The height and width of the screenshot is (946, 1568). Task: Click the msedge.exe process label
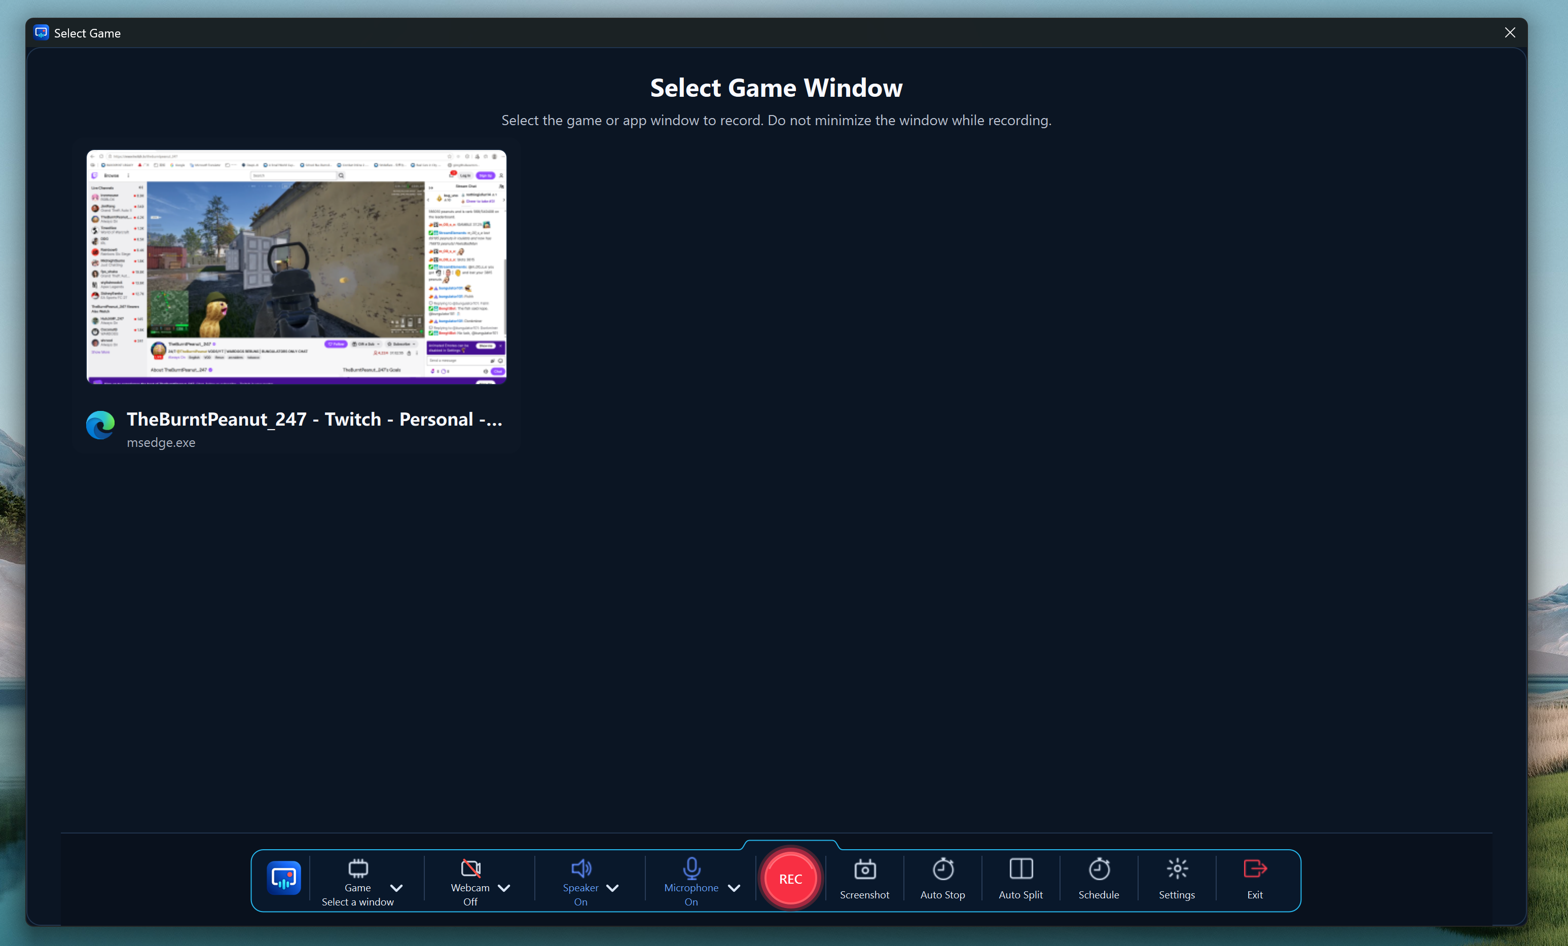coord(161,442)
